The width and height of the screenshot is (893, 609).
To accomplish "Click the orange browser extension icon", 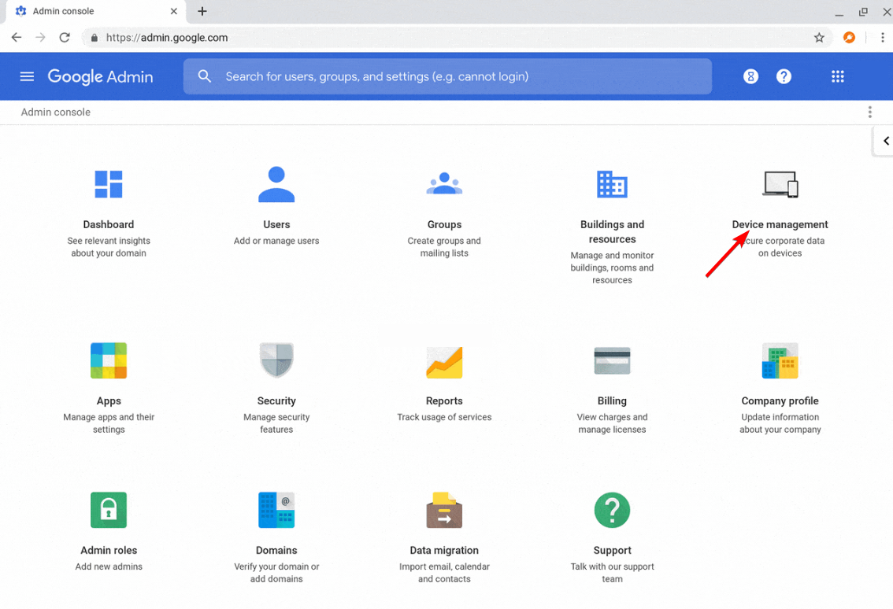I will coord(849,38).
